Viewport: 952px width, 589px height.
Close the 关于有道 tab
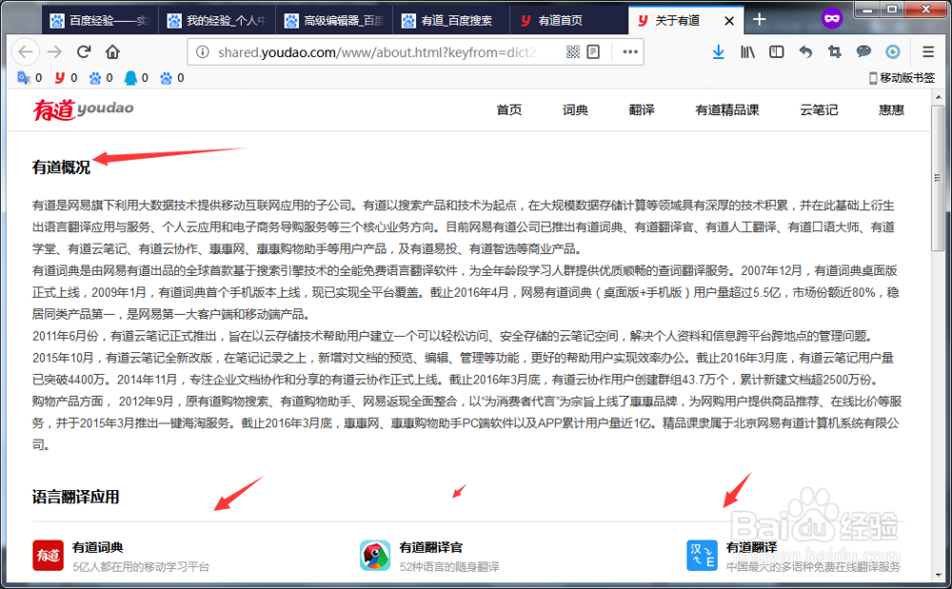(x=730, y=21)
